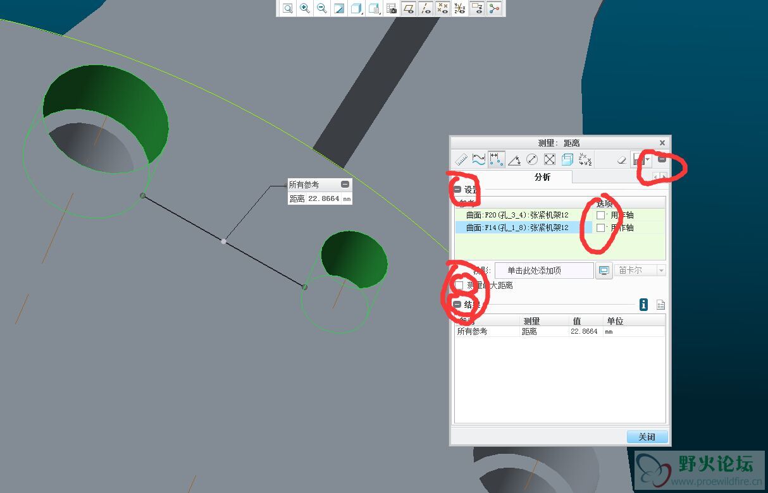Toggle datum plane display icon
768x493 pixels.
tap(409, 8)
